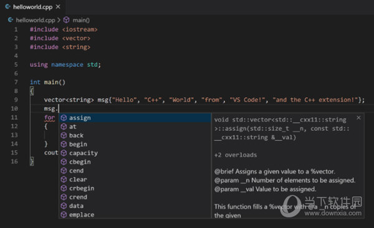374x228 pixels.
Task: Choose crend from the autocomplete list
Action: [135, 197]
